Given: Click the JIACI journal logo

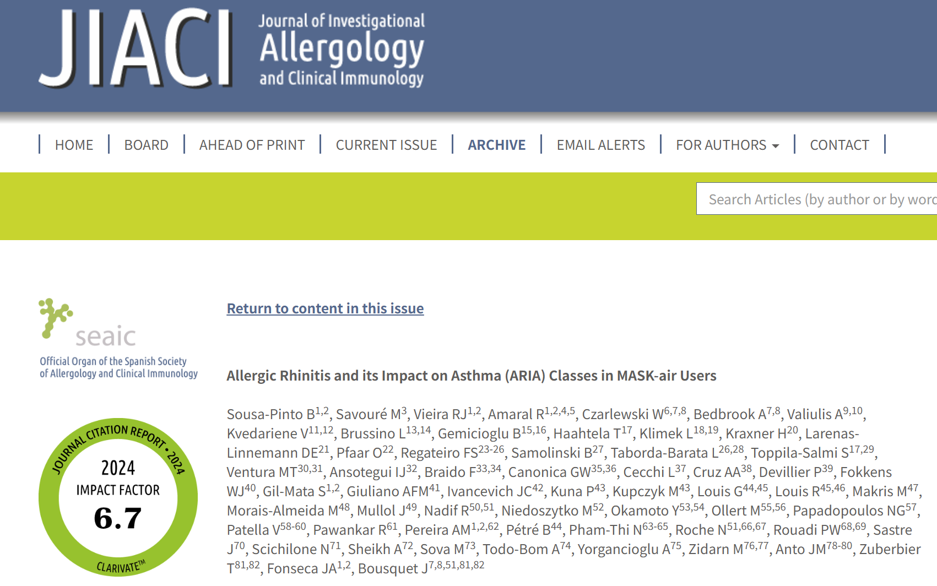Looking at the screenshot, I should (136, 48).
